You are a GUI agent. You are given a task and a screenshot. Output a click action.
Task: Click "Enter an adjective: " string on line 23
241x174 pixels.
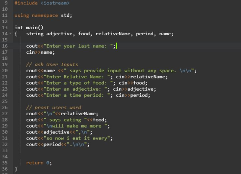point(75,89)
